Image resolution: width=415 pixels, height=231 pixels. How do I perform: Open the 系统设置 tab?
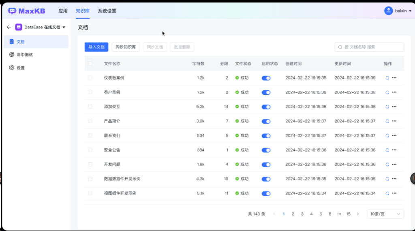(x=107, y=11)
